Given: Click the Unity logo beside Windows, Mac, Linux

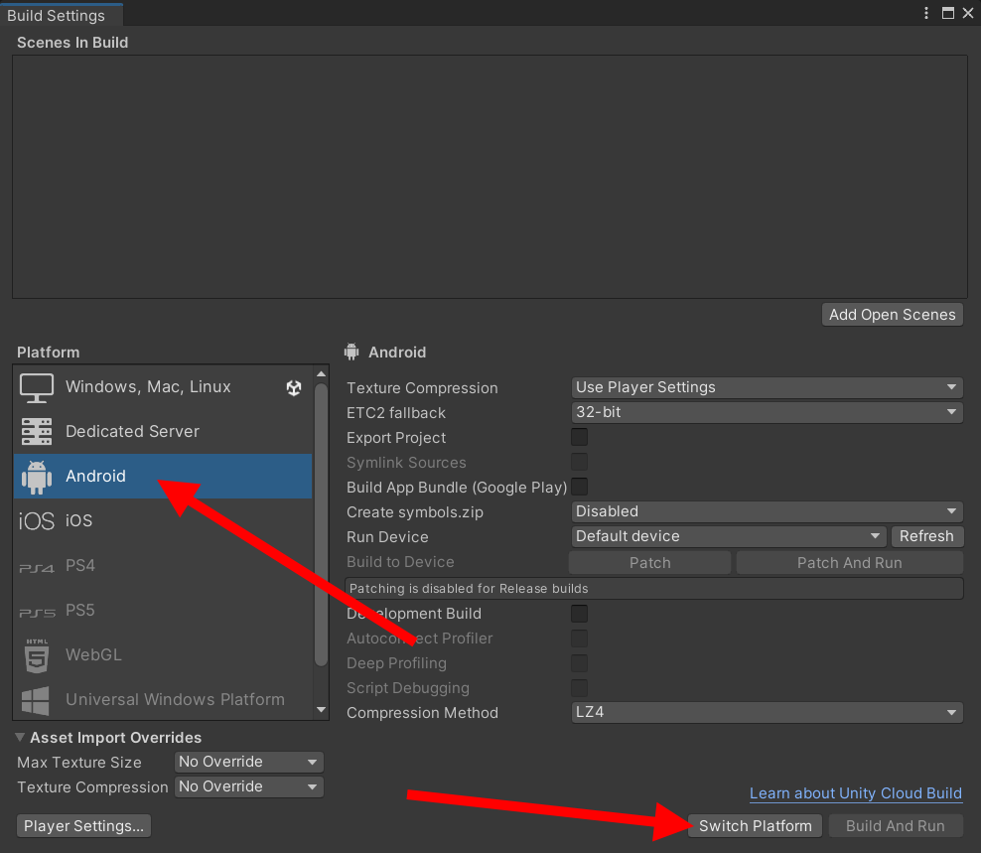Looking at the screenshot, I should click(x=294, y=388).
